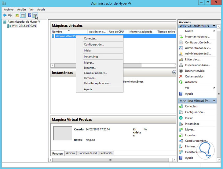Image resolution: width=223 pixels, height=169 pixels.
Task: Switch to the Replicación tab
Action: 106,153
